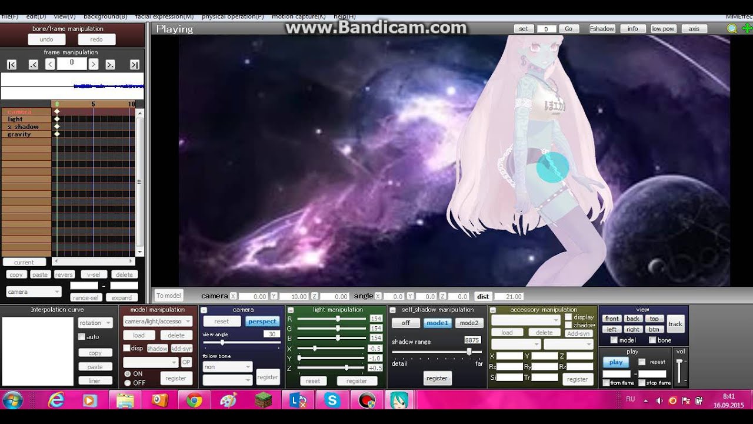Image resolution: width=753 pixels, height=424 pixels.
Task: Adjust the shadow range slider
Action: (x=468, y=352)
